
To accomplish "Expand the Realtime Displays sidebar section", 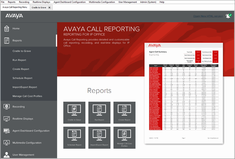I will [29, 119].
